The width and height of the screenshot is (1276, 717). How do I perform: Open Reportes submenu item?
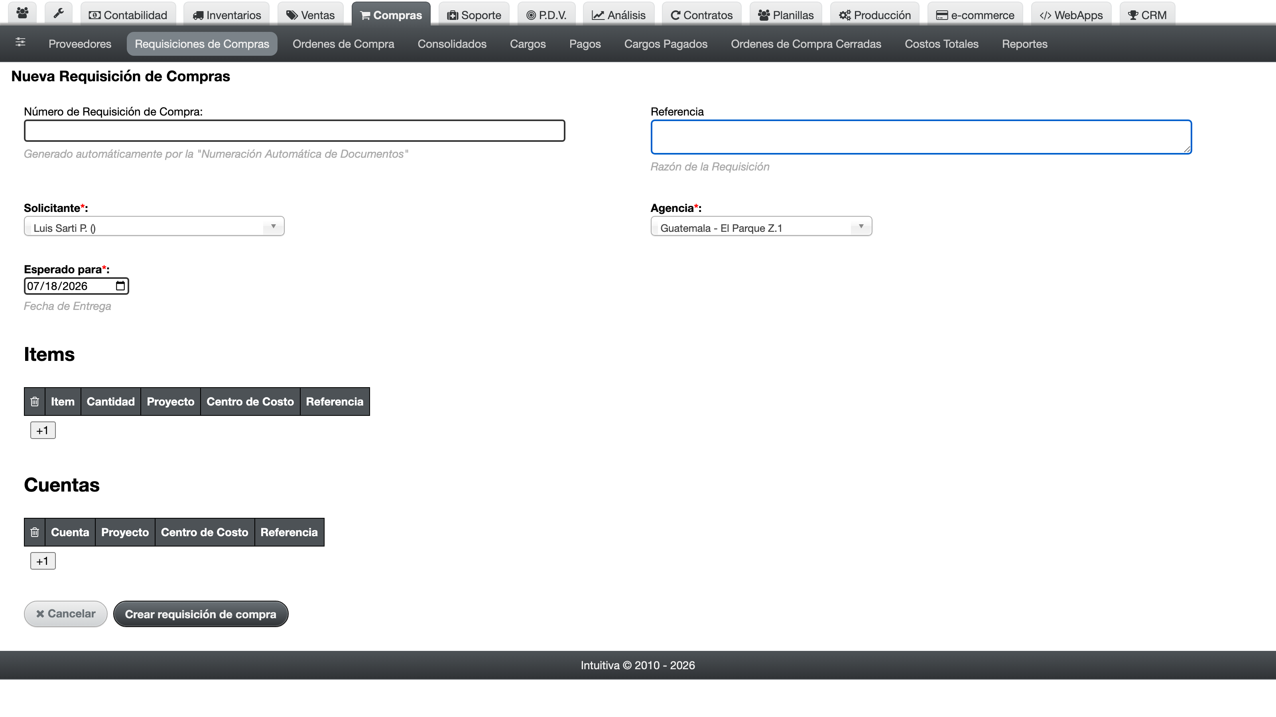tap(1024, 43)
